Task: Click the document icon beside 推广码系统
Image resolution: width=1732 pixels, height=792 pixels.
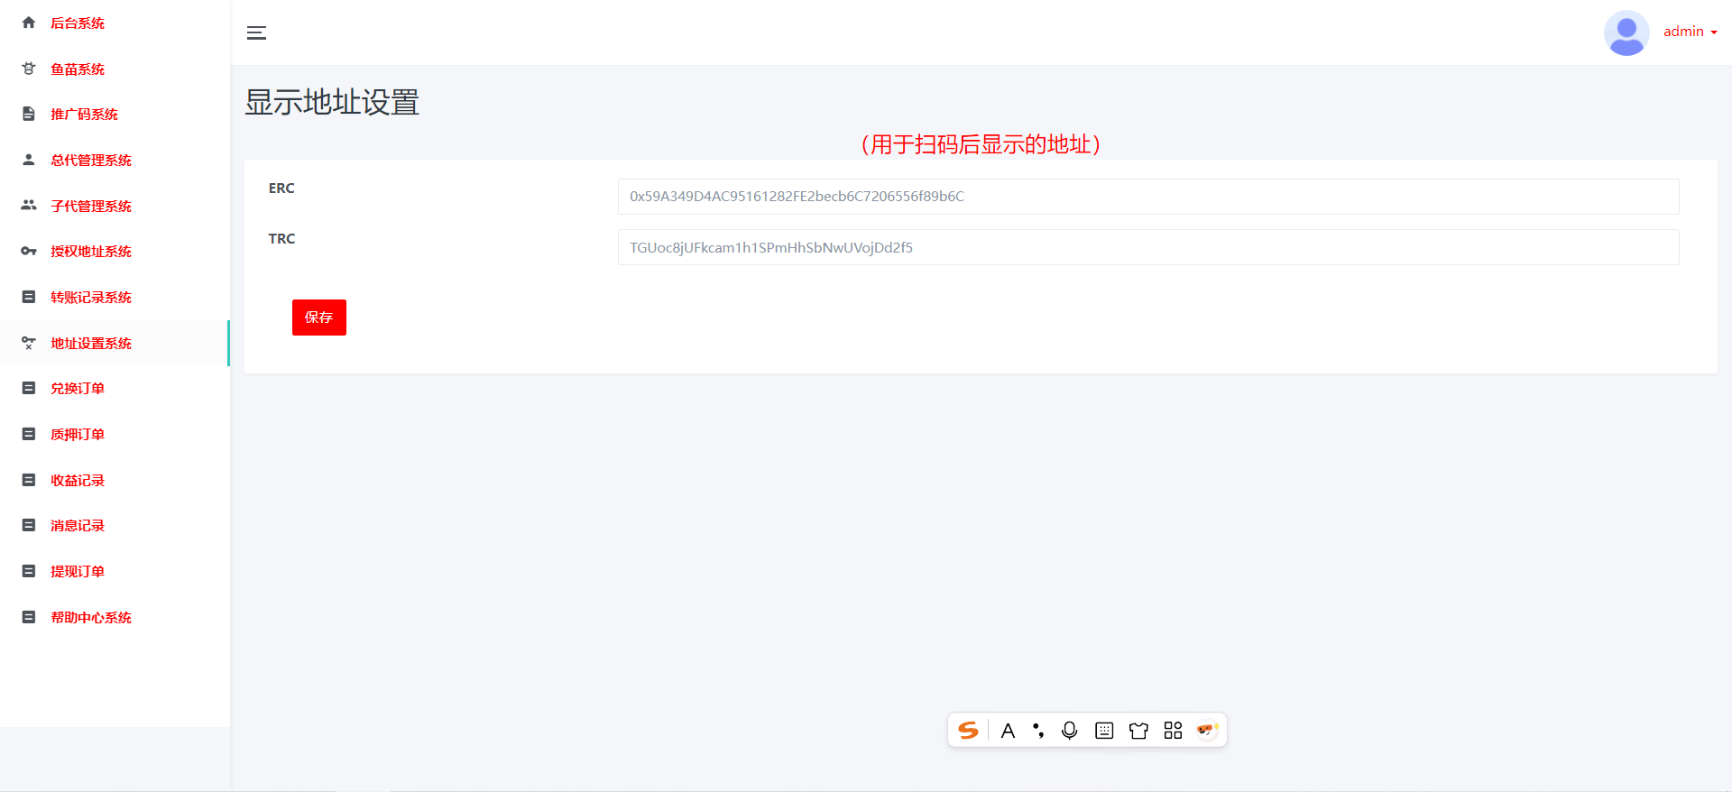Action: (29, 114)
